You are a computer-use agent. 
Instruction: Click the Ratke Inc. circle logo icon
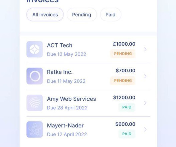35,76
